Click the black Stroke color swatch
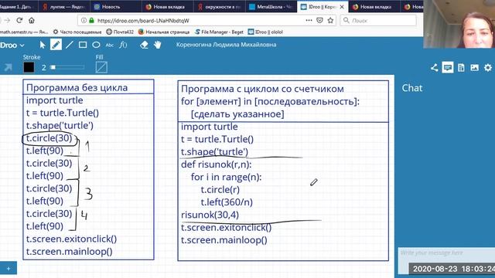Image resolution: width=495 pixels, height=278 pixels. (x=29, y=67)
